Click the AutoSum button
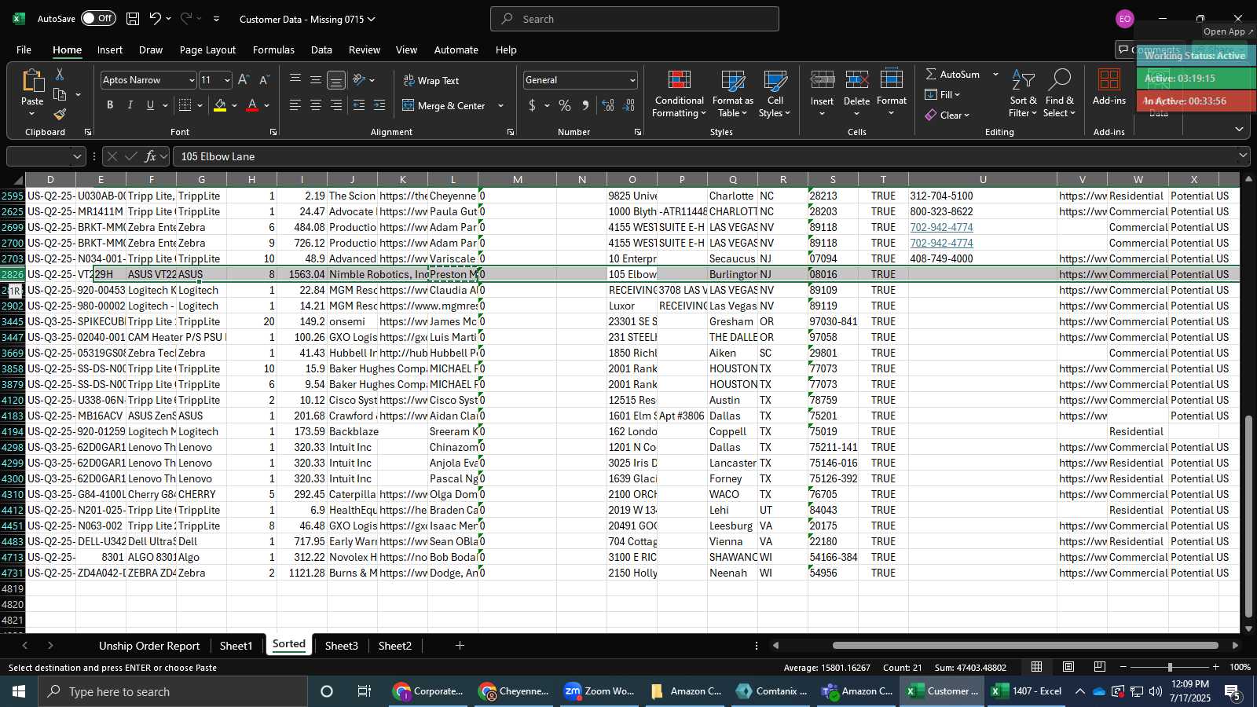This screenshot has height=707, width=1257. pos(952,74)
